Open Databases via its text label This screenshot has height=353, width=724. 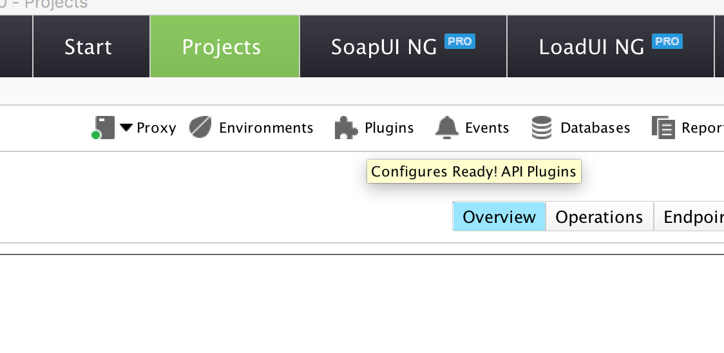(x=595, y=128)
